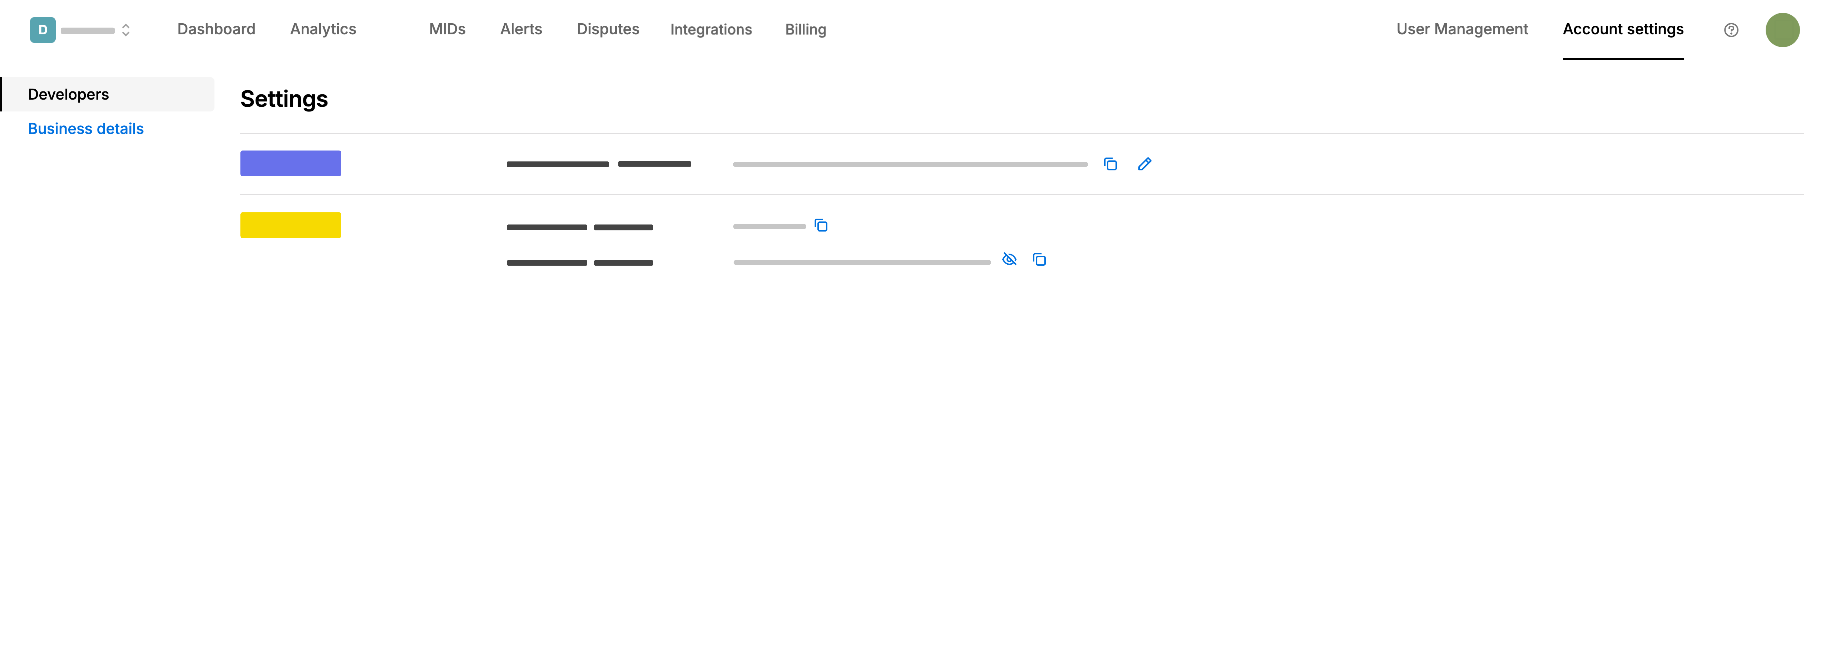Open the Business details link
The height and width of the screenshot is (648, 1830).
tap(85, 128)
